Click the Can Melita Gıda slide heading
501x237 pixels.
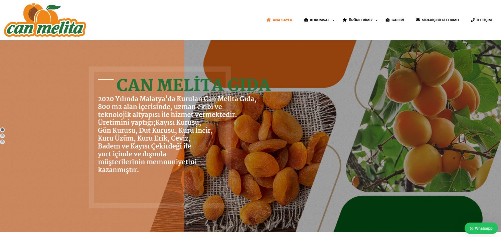[193, 85]
